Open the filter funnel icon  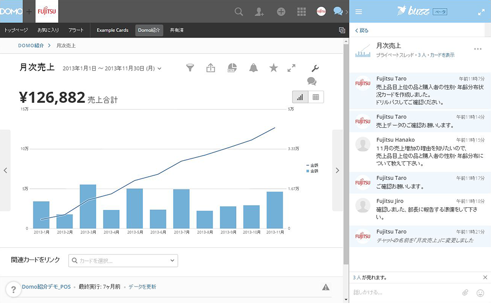tap(190, 68)
